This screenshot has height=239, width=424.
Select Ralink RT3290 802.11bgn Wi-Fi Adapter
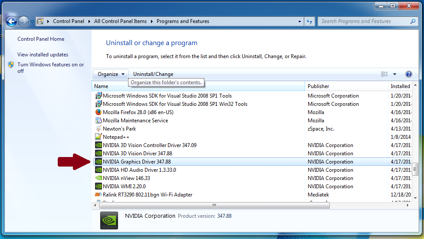click(x=148, y=195)
